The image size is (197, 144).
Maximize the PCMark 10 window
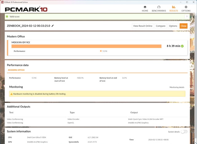(x=187, y=2)
